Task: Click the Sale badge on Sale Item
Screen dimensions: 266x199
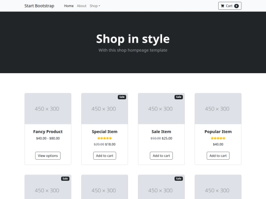Action: click(179, 97)
